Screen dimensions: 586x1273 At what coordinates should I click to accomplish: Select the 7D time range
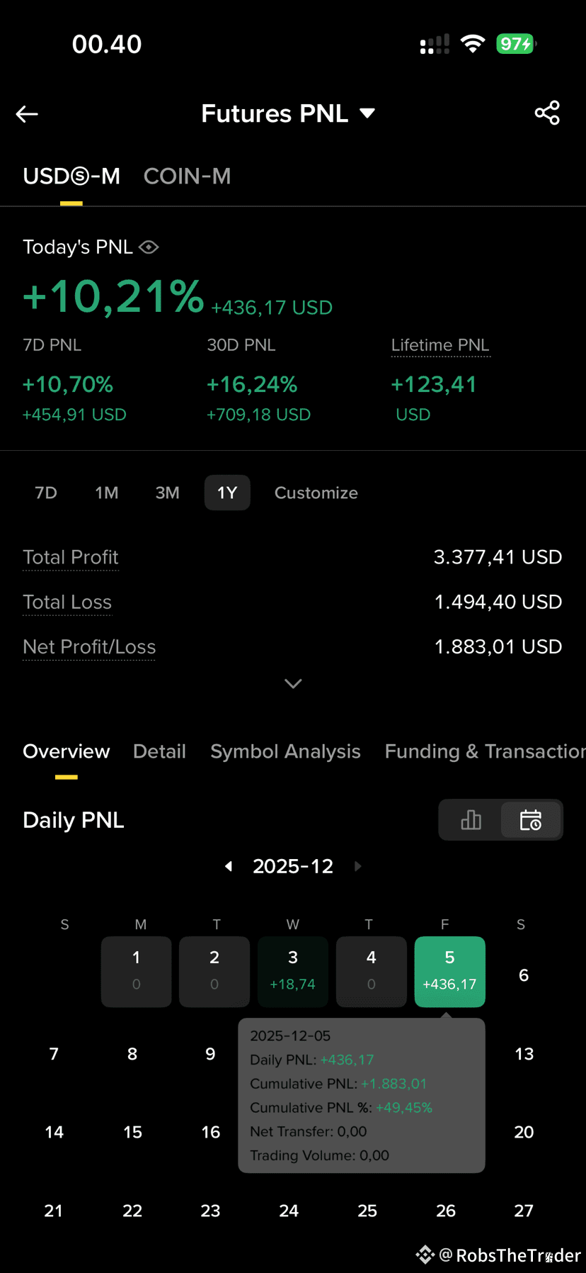[x=46, y=493]
